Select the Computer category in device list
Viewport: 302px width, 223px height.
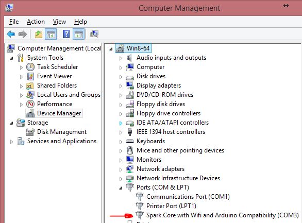[x=150, y=67]
